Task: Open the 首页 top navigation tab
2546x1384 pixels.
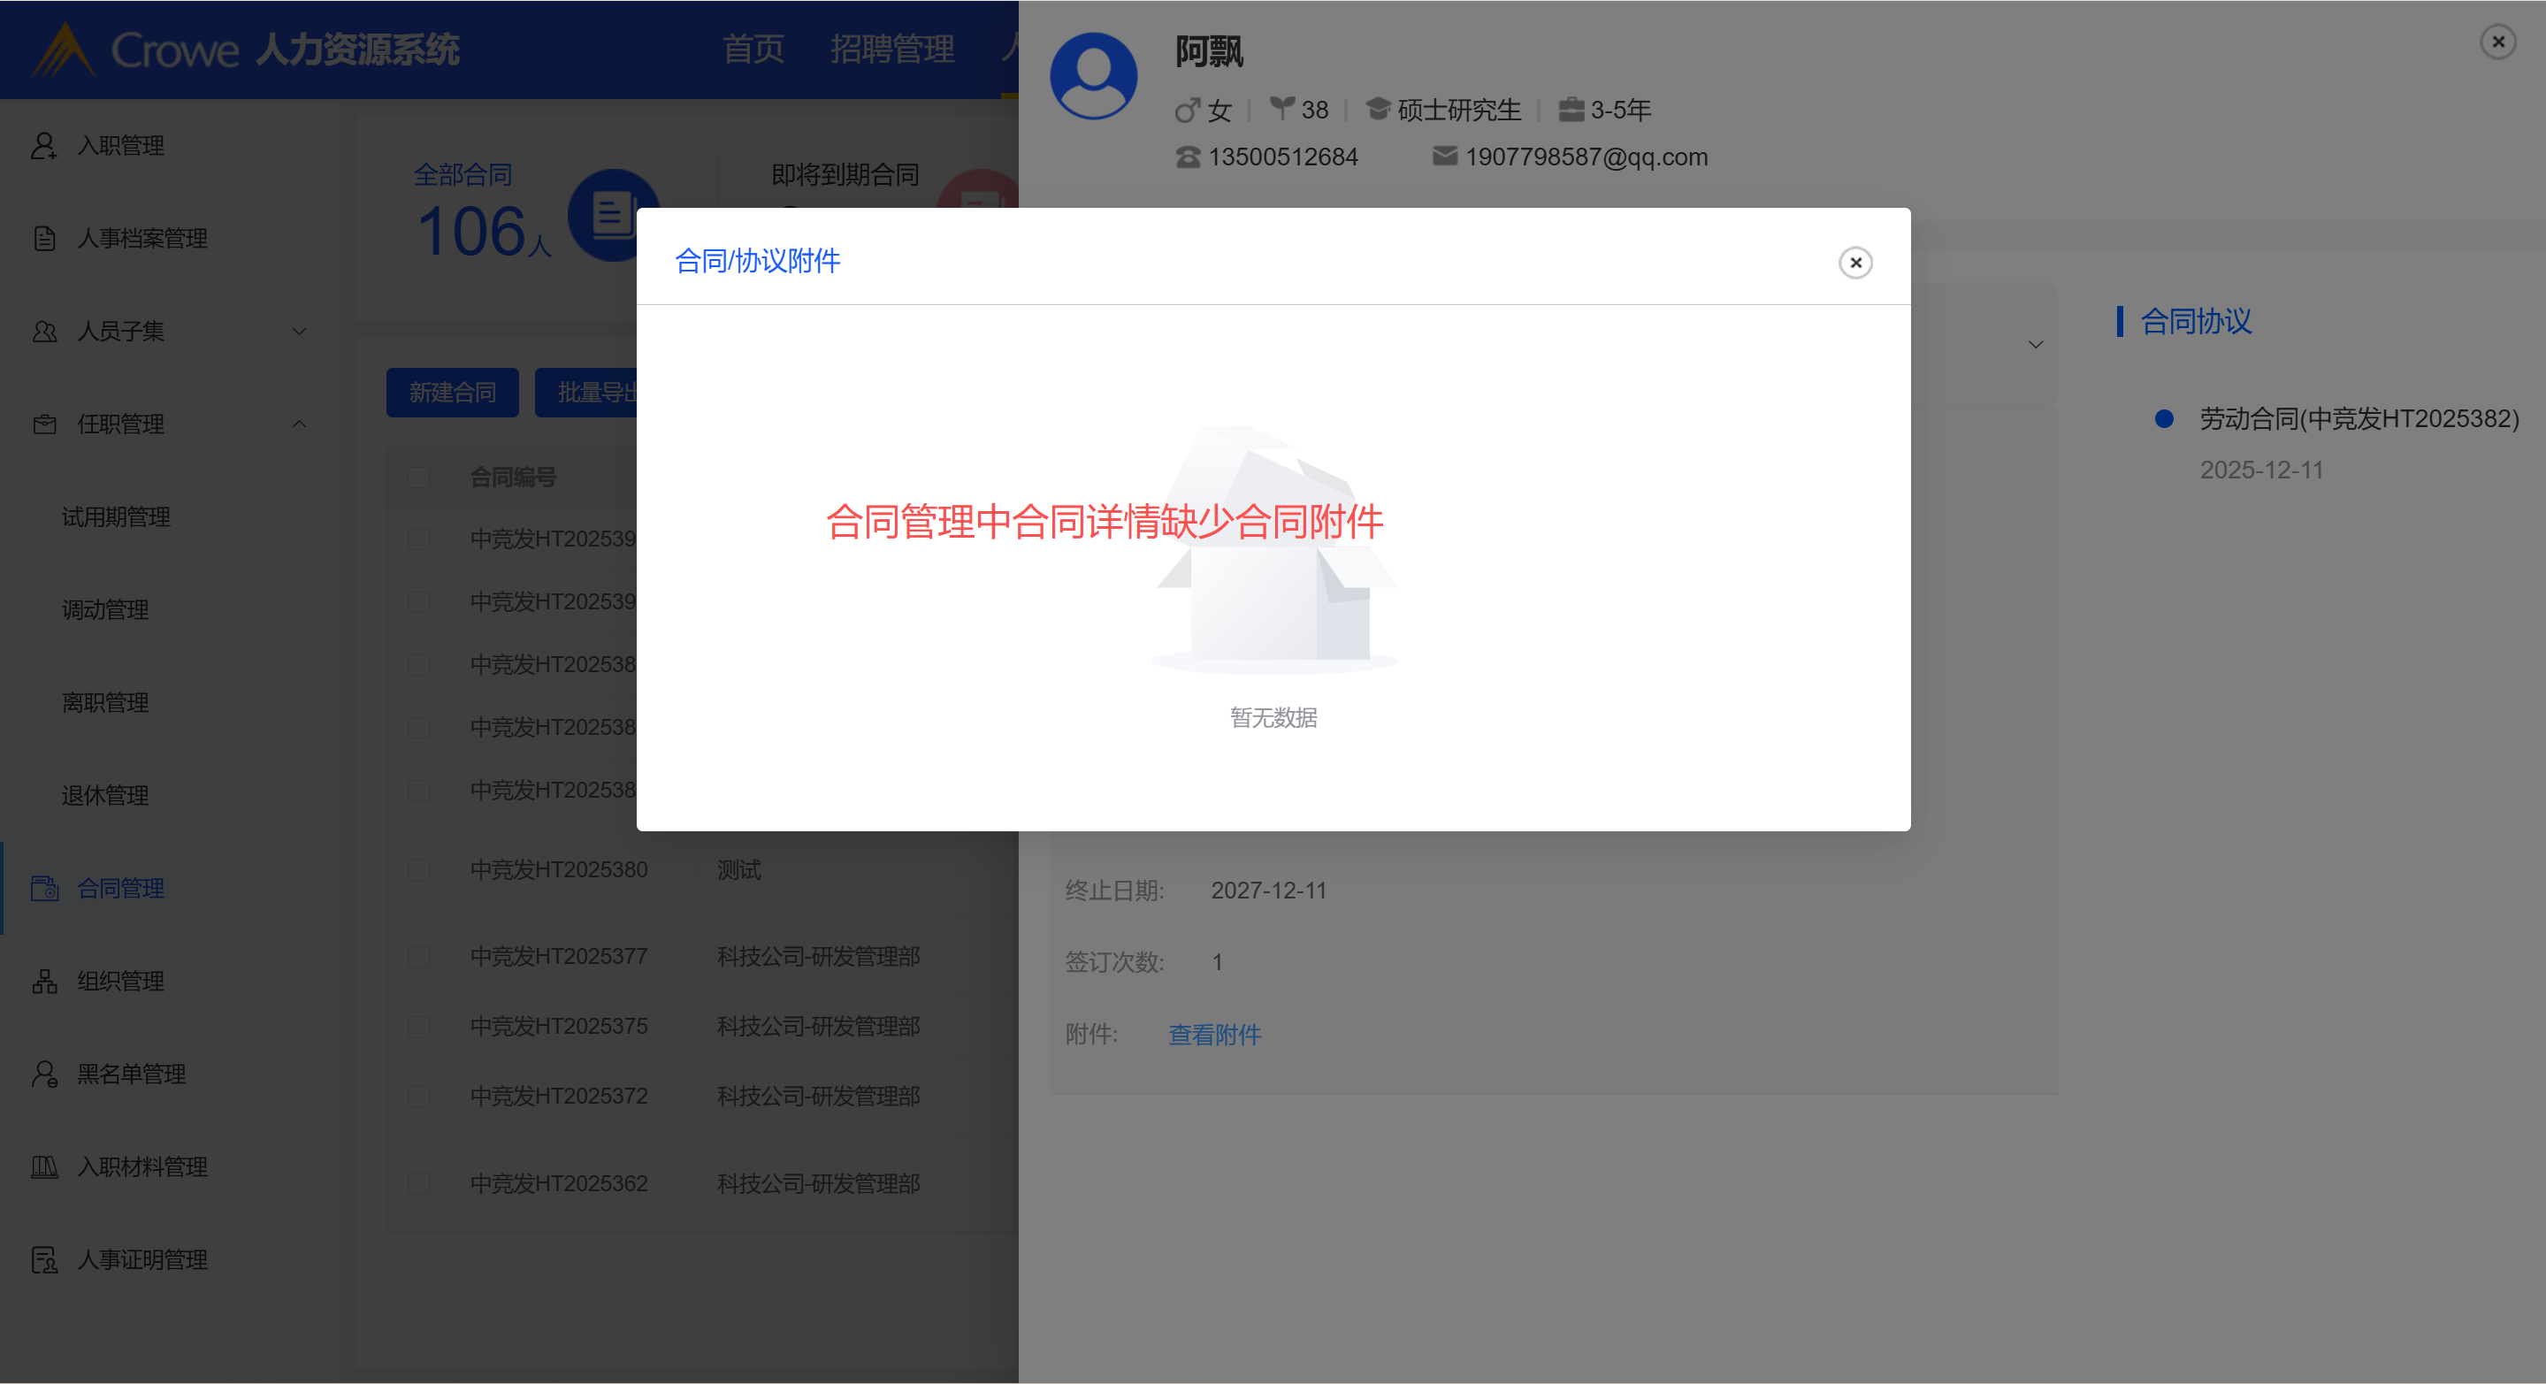Action: 753,49
